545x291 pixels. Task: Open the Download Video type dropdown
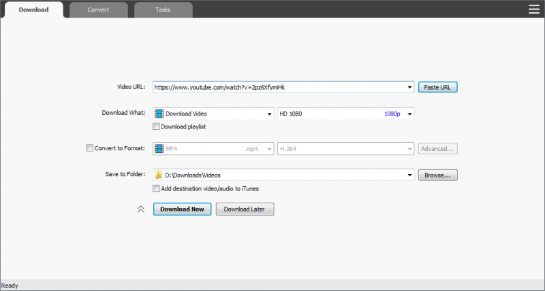tap(269, 114)
